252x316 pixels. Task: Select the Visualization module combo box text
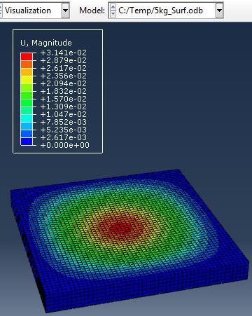28,11
